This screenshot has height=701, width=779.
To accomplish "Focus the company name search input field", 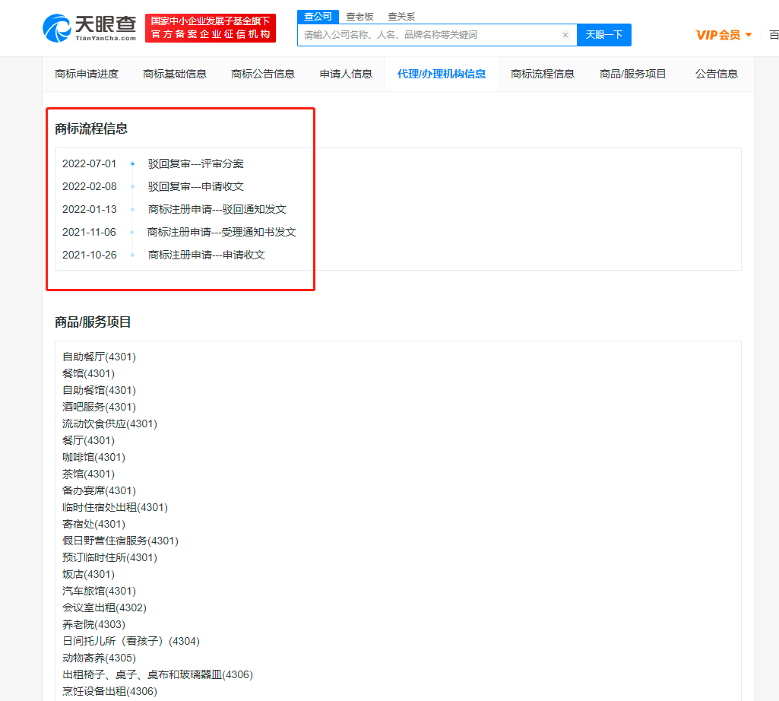I will [x=429, y=35].
